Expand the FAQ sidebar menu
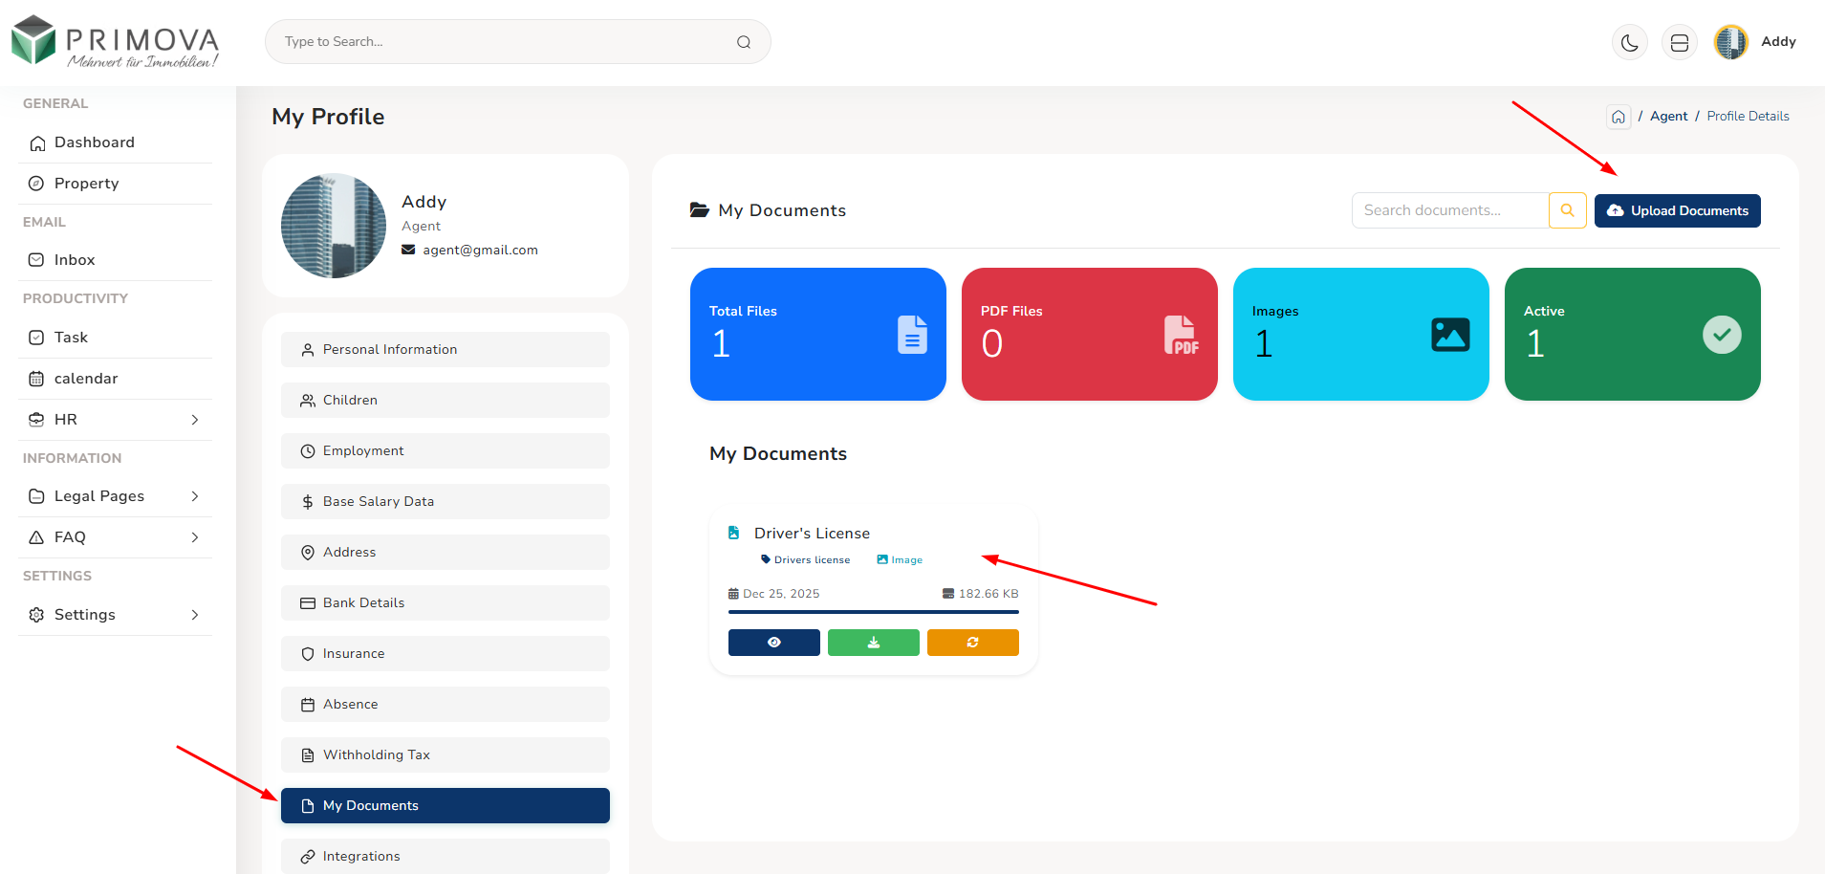This screenshot has width=1825, height=874. pos(115,537)
